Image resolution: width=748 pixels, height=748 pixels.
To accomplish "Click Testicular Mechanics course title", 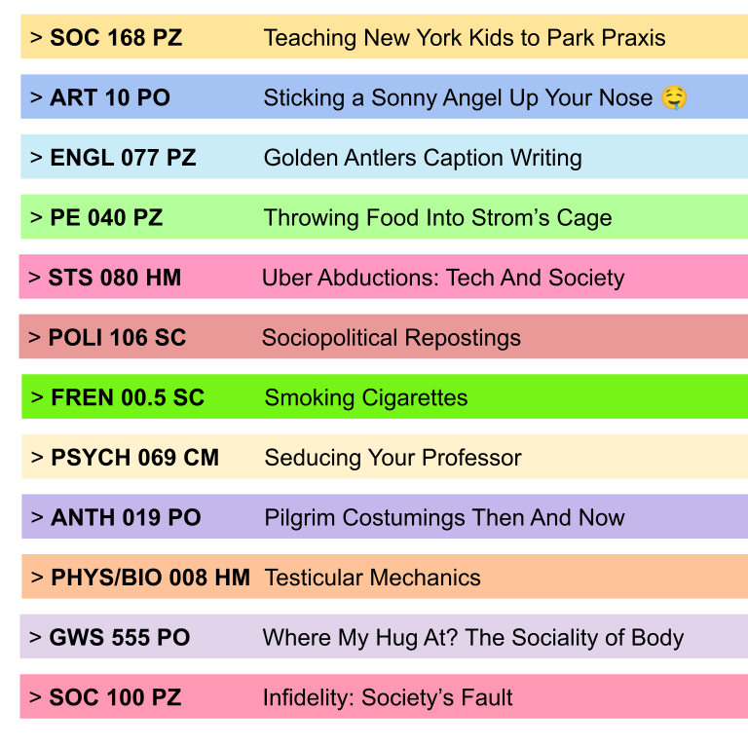I will point(372,579).
